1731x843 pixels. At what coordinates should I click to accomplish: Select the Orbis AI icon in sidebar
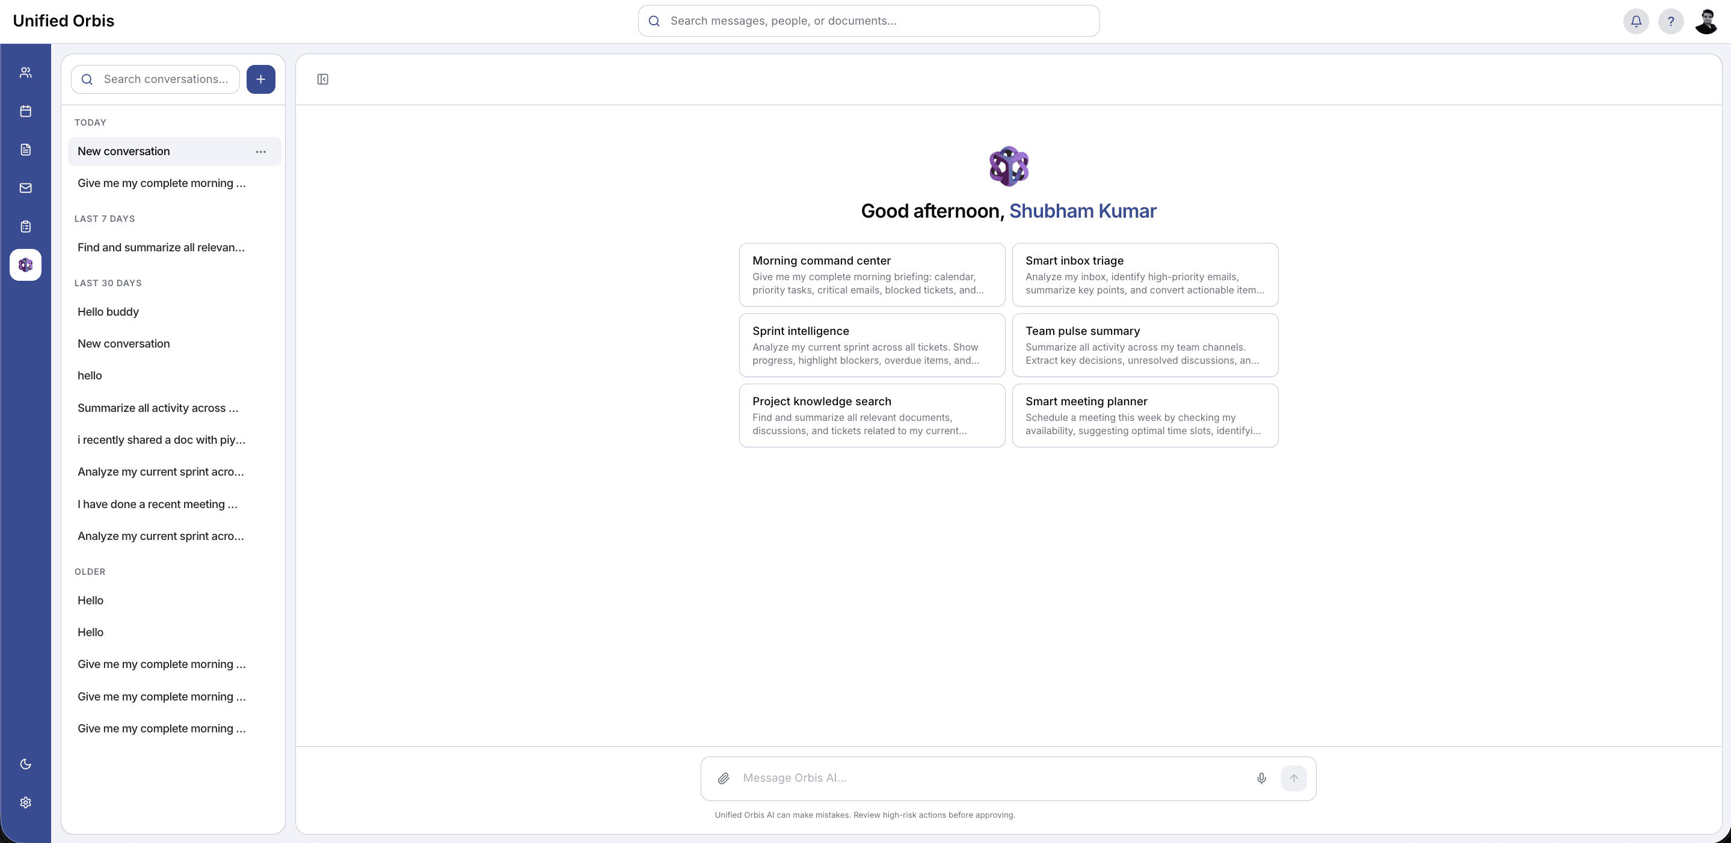tap(25, 265)
